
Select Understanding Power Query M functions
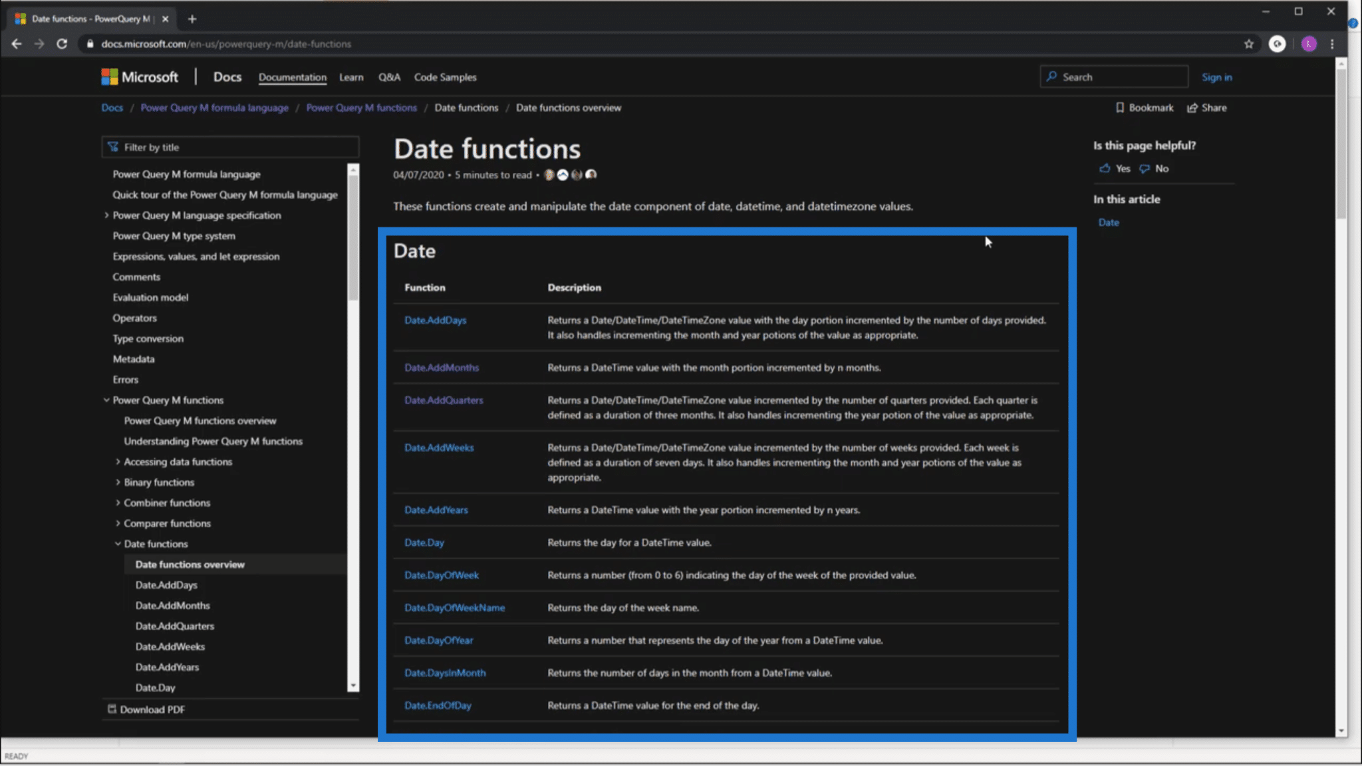coord(213,442)
